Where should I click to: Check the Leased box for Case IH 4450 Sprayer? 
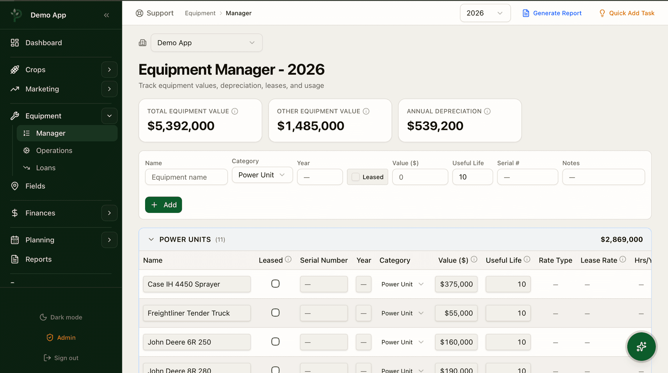click(275, 284)
